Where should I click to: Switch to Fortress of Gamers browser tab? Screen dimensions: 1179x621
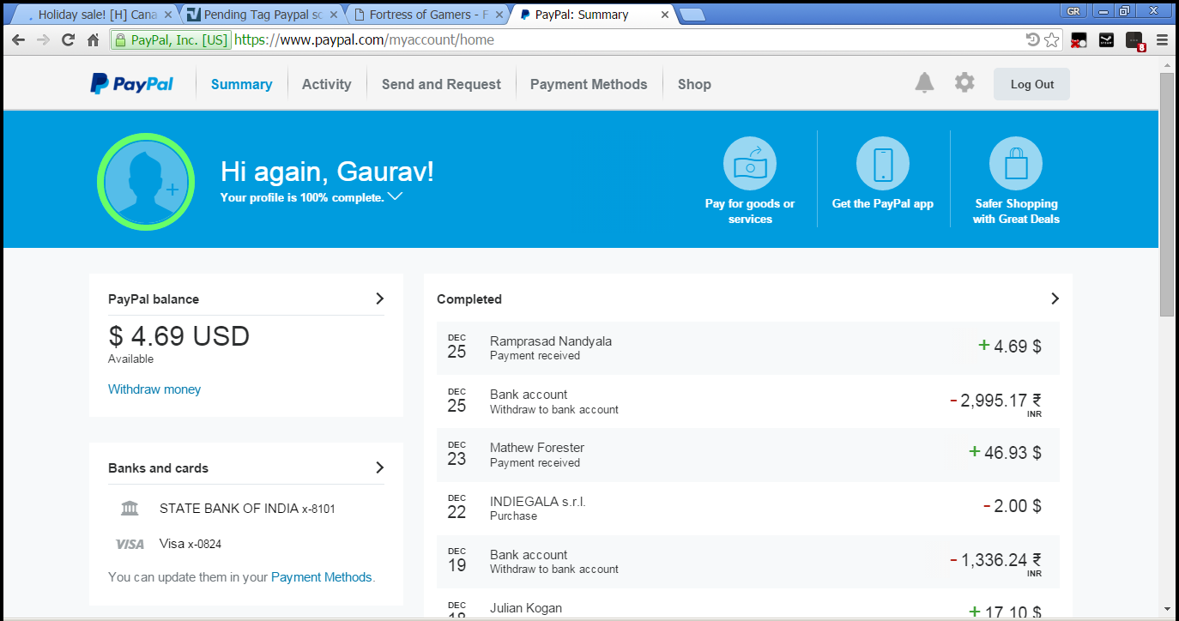pos(426,15)
